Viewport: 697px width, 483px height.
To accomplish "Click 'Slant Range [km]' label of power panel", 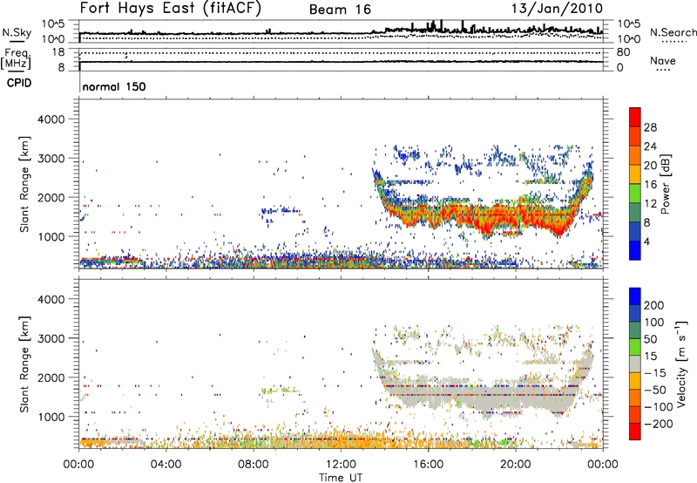I will pyautogui.click(x=24, y=184).
